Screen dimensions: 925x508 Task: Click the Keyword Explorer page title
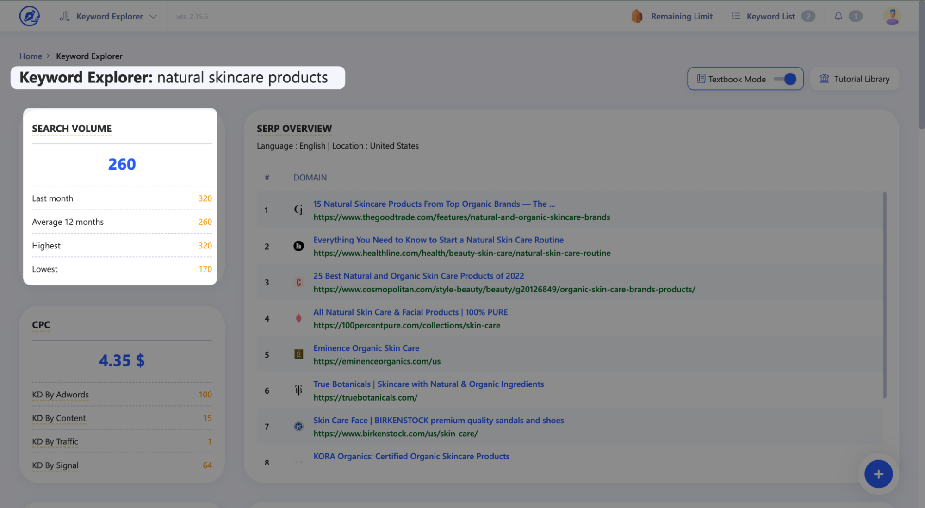(x=174, y=78)
